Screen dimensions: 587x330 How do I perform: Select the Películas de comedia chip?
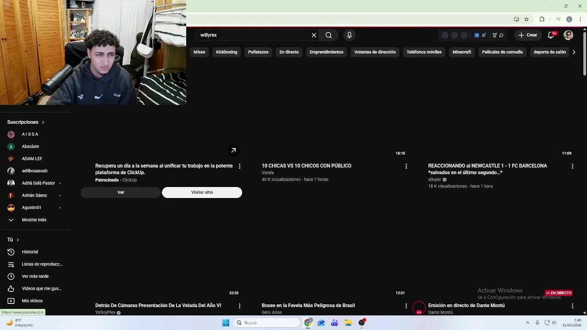click(502, 52)
